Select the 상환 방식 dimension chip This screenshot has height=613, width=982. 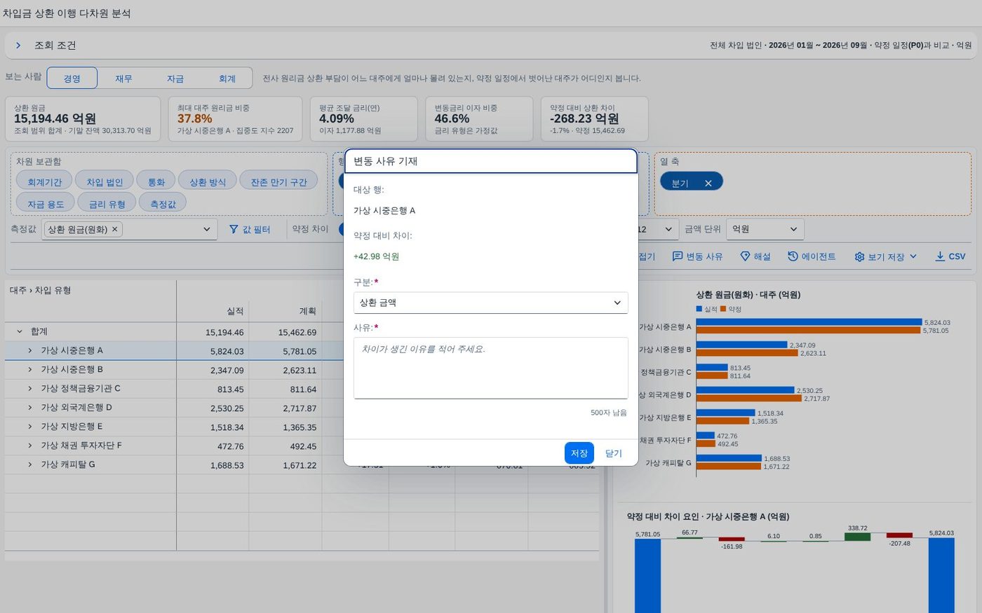click(208, 181)
